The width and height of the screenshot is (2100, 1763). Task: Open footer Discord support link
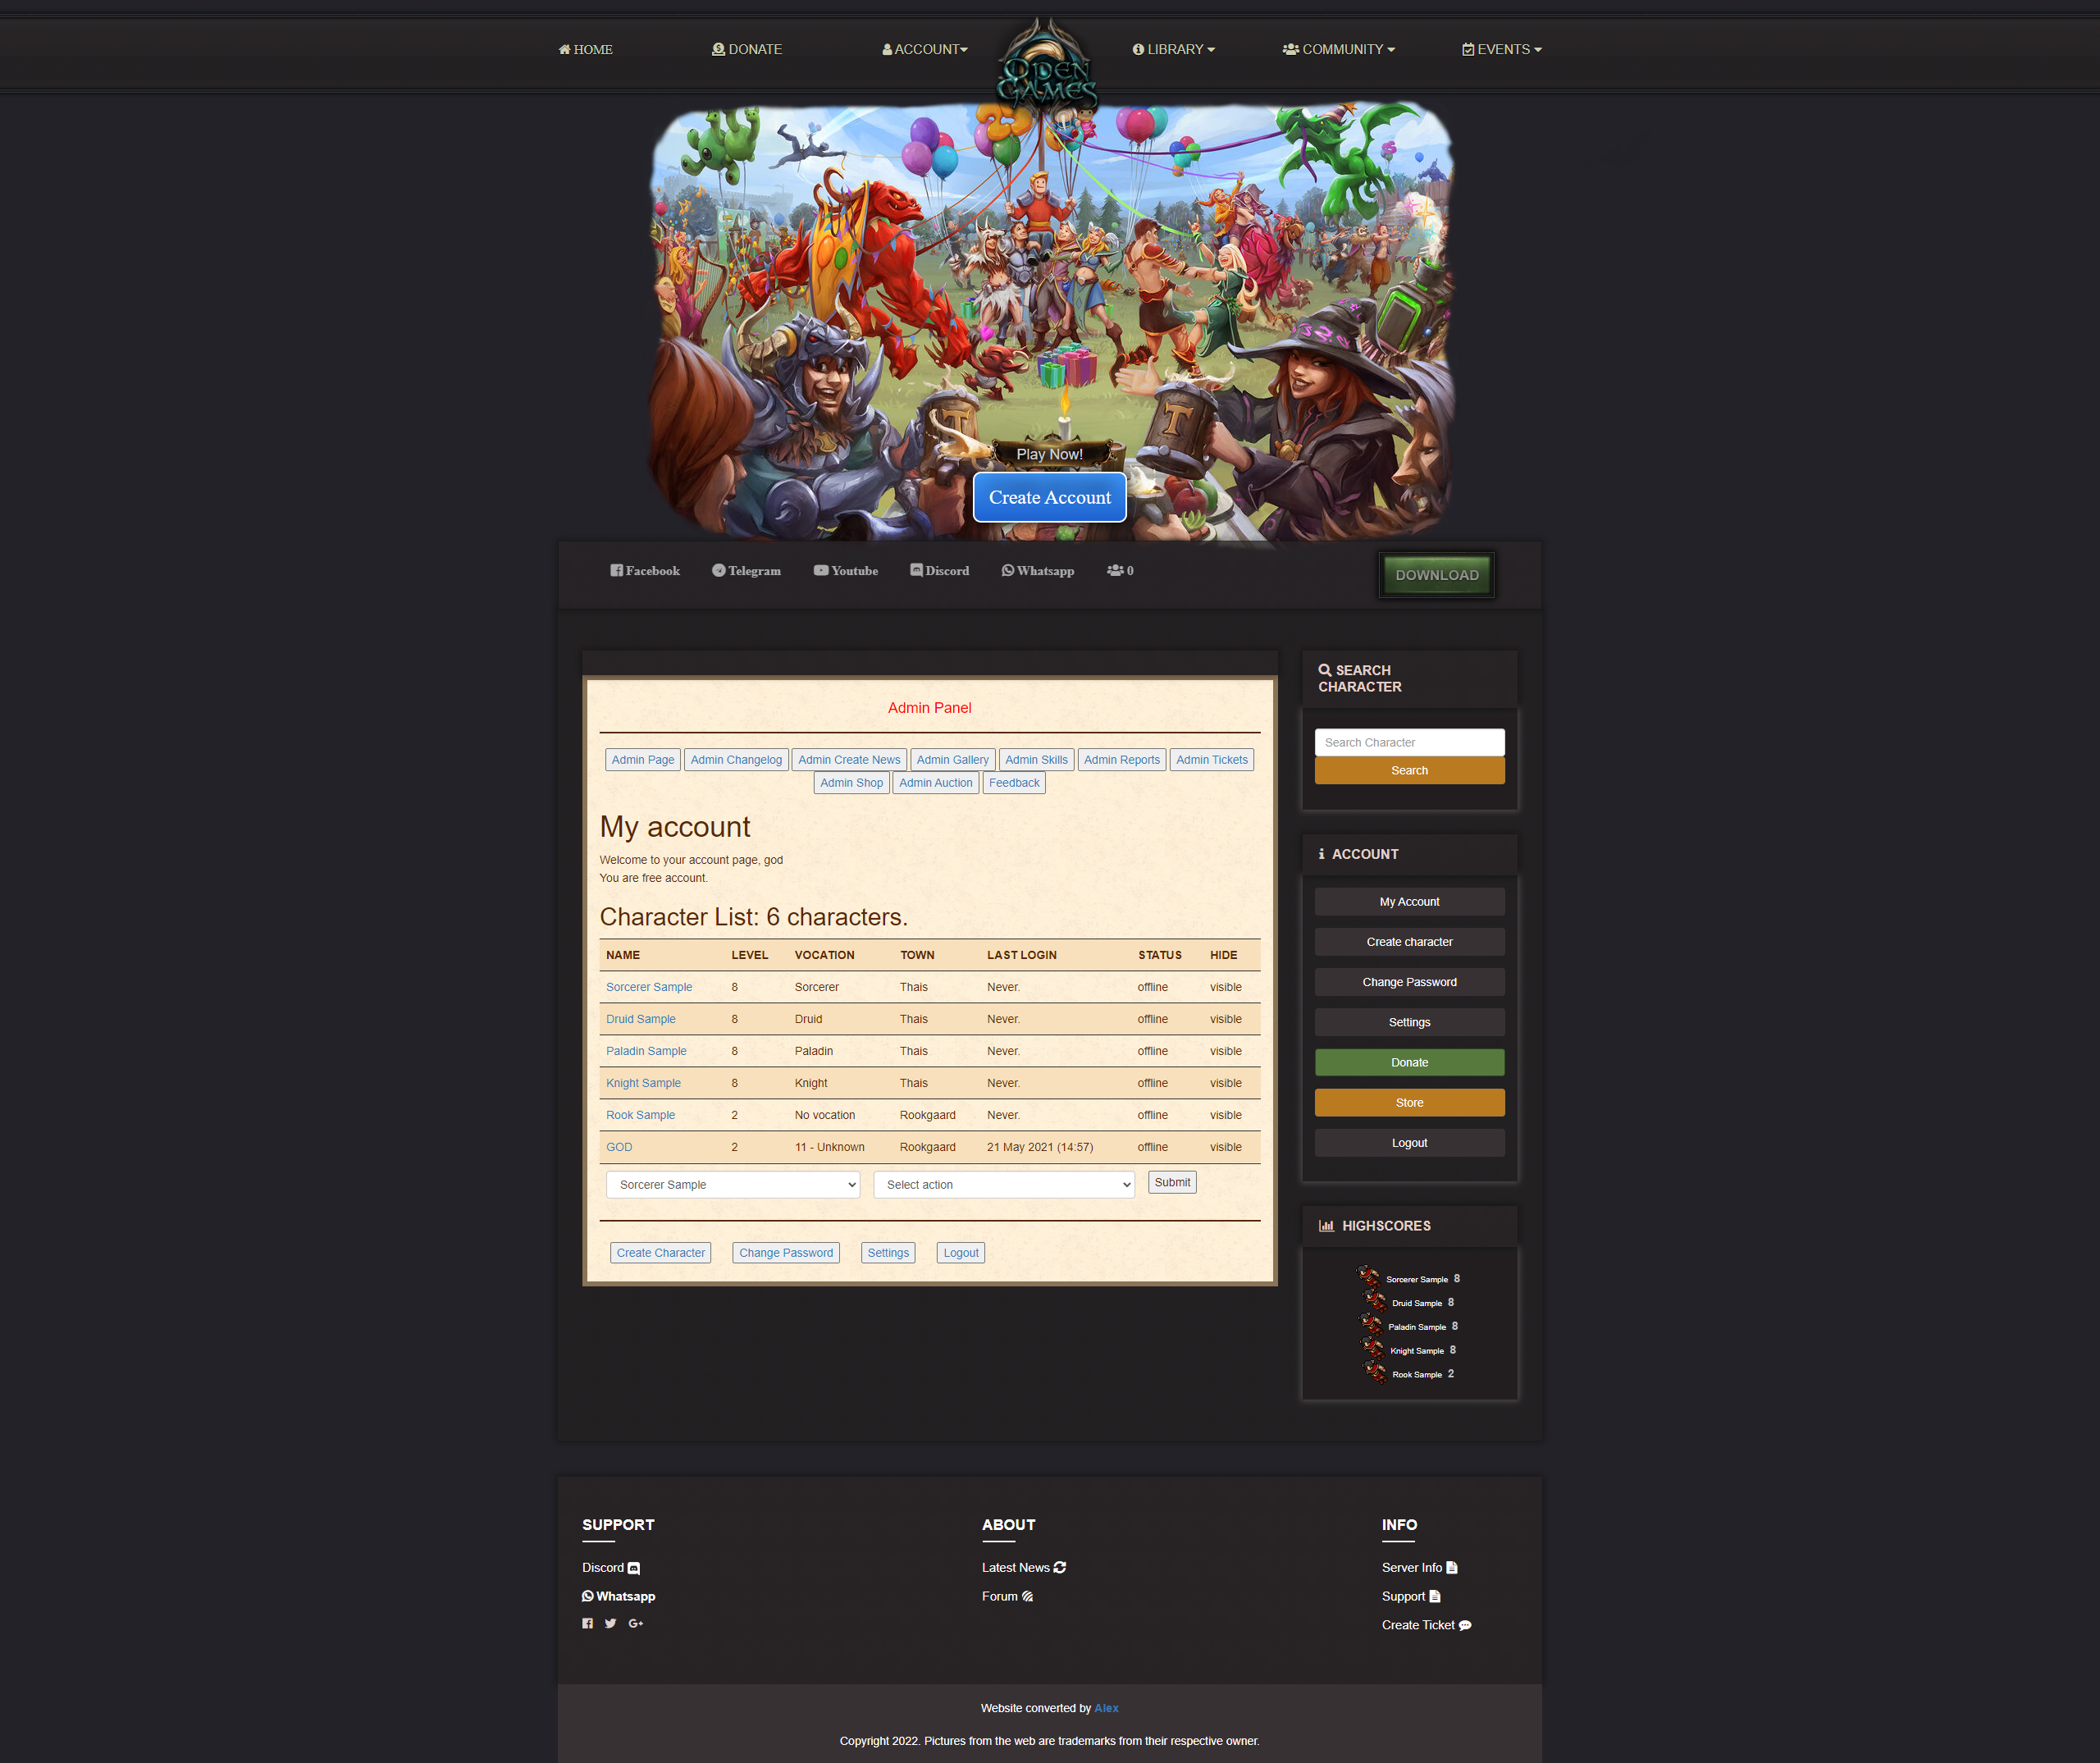[611, 1567]
